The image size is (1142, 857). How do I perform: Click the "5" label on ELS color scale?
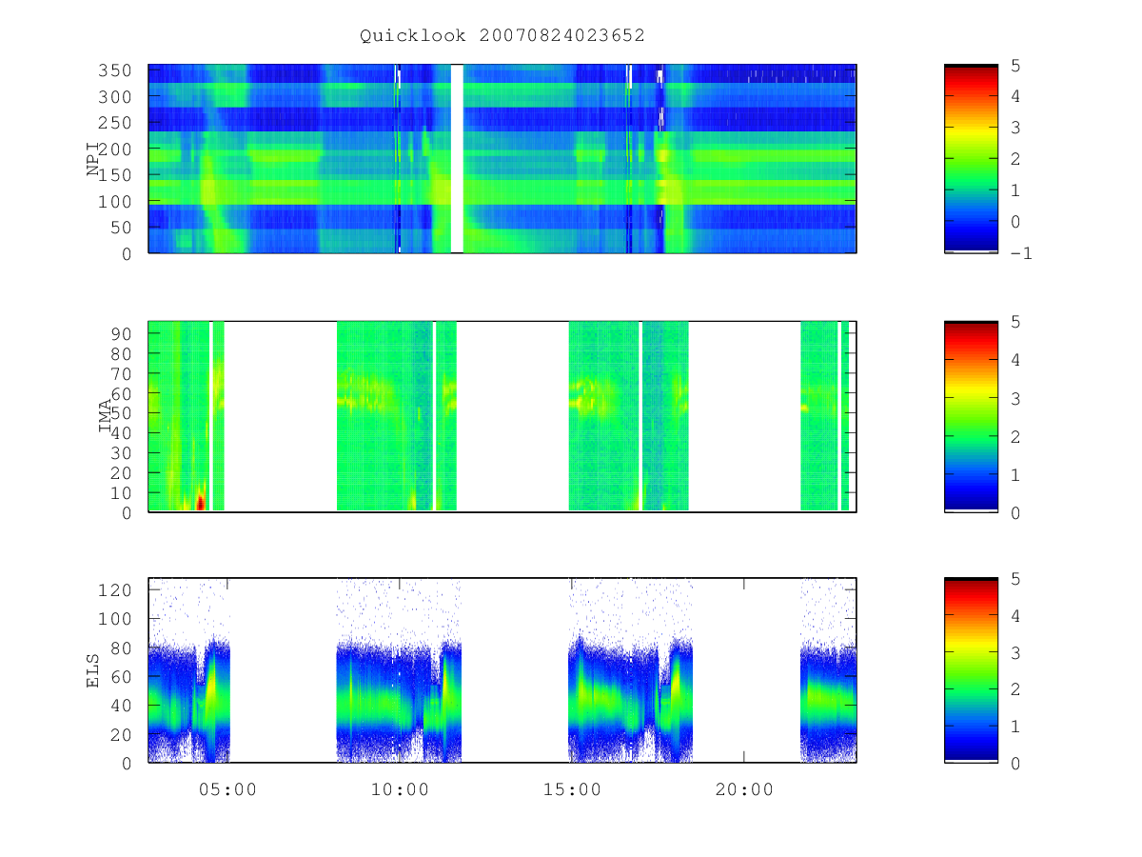[x=1016, y=579]
